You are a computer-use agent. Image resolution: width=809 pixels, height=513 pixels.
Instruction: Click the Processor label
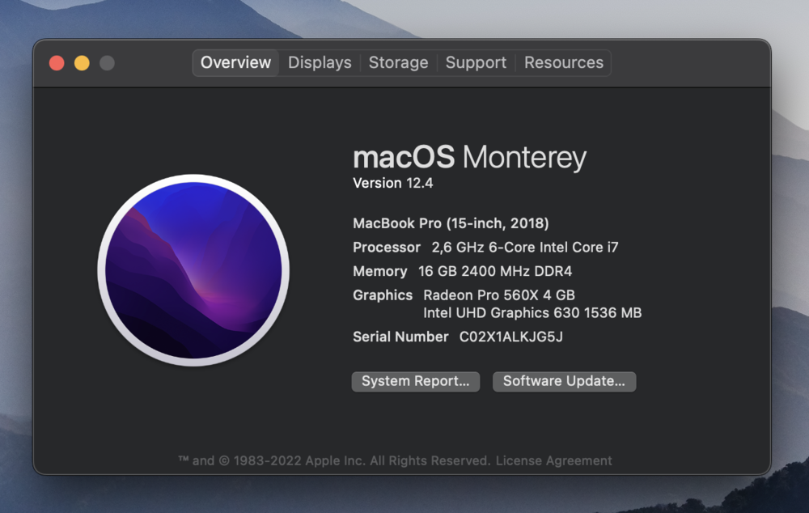click(387, 248)
